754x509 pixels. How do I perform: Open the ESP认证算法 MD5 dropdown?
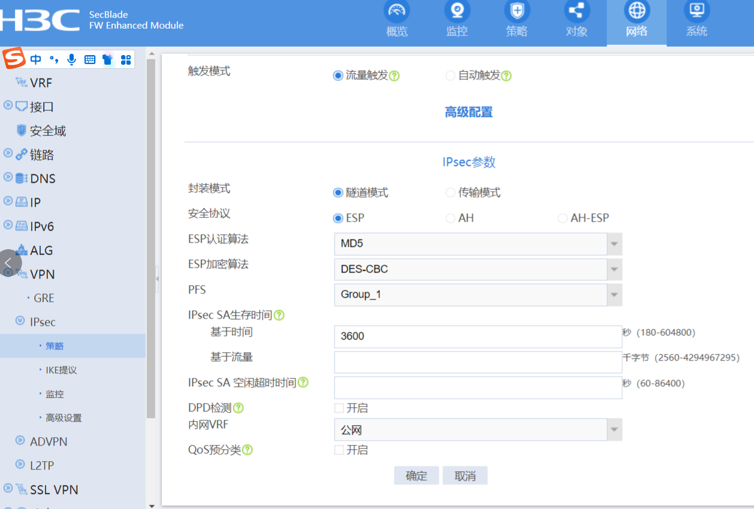[478, 244]
